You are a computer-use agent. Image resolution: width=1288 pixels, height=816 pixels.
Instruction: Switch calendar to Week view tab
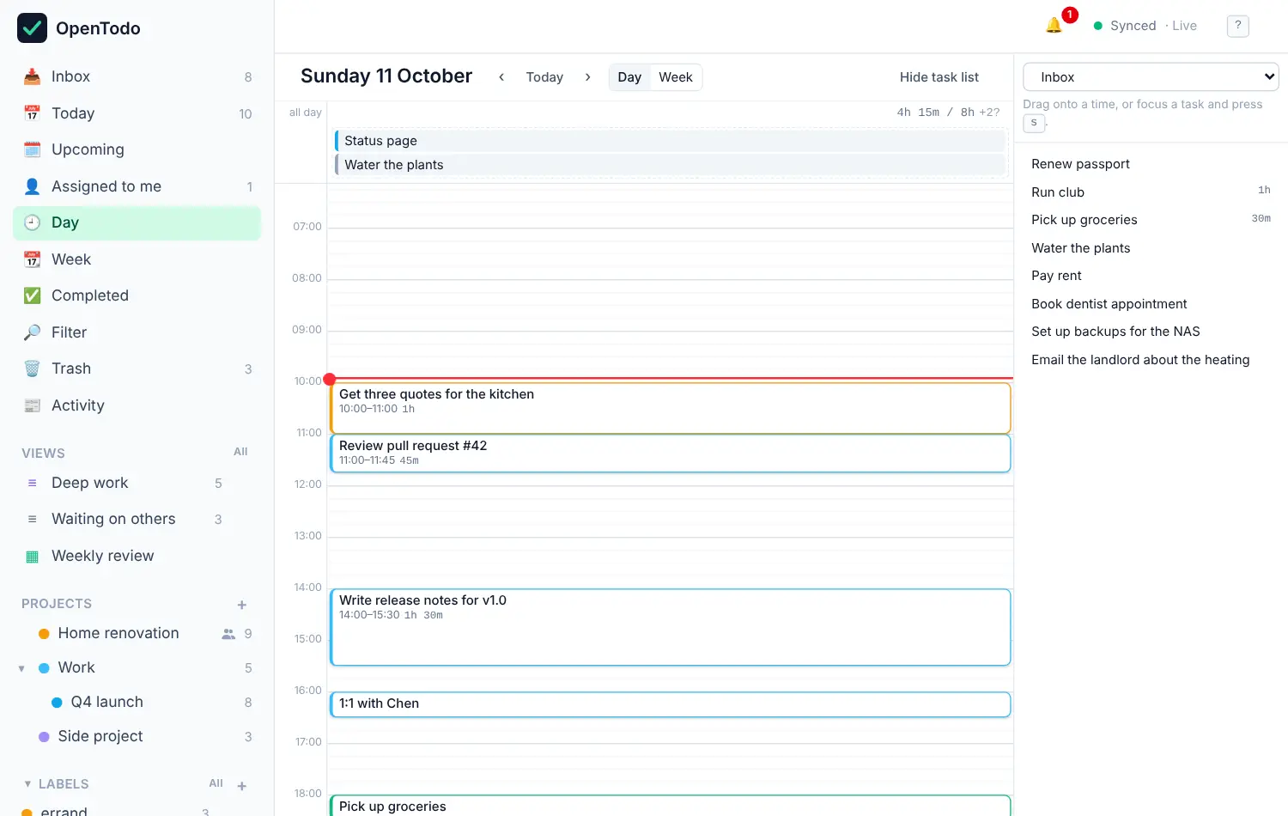676,77
